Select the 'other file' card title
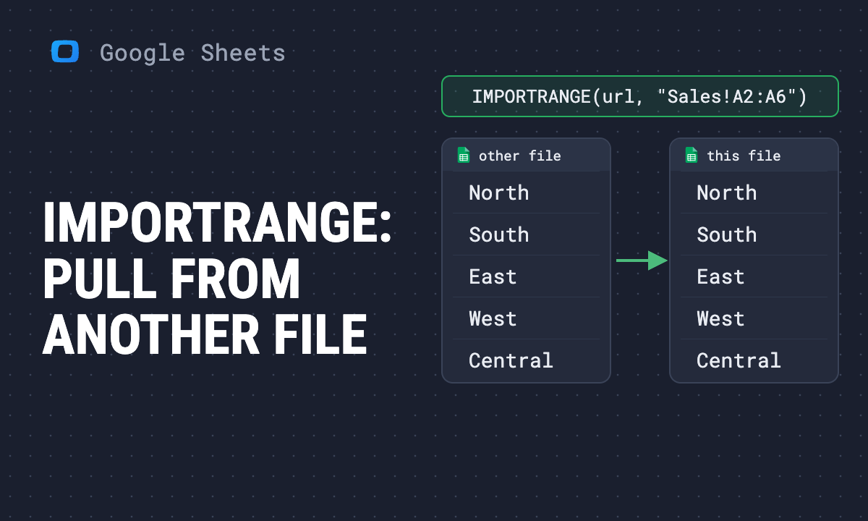Screen dimensions: 868x521 click(x=519, y=156)
